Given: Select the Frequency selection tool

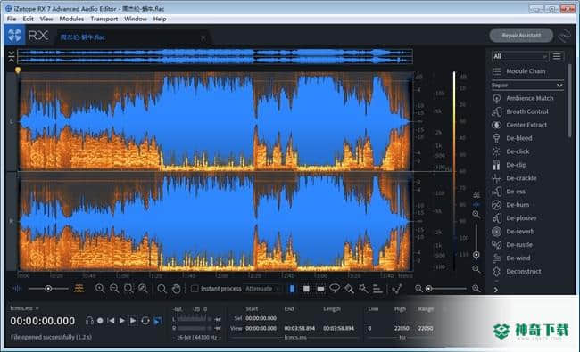Looking at the screenshot, I should point(320,289).
